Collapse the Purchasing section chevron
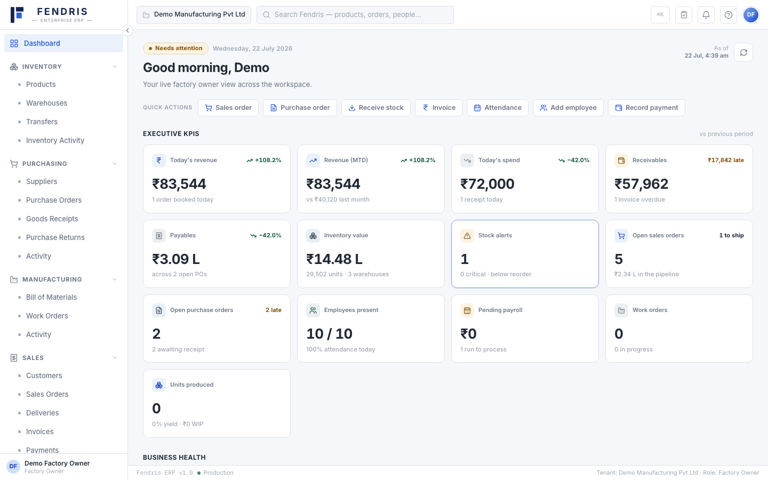Viewport: 768px width, 480px height. pos(115,164)
